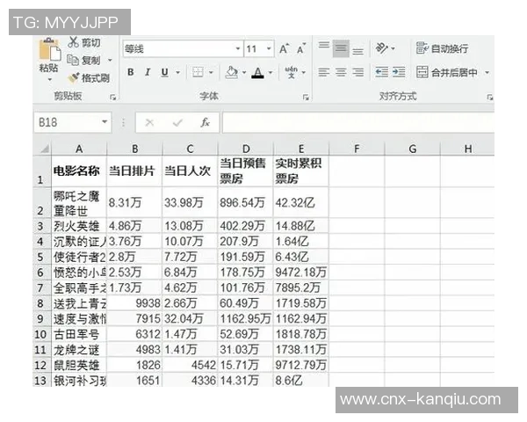Image resolution: width=527 pixels, height=422 pixels.
Task: Click cell 烈火英雄
Action: 79,225
